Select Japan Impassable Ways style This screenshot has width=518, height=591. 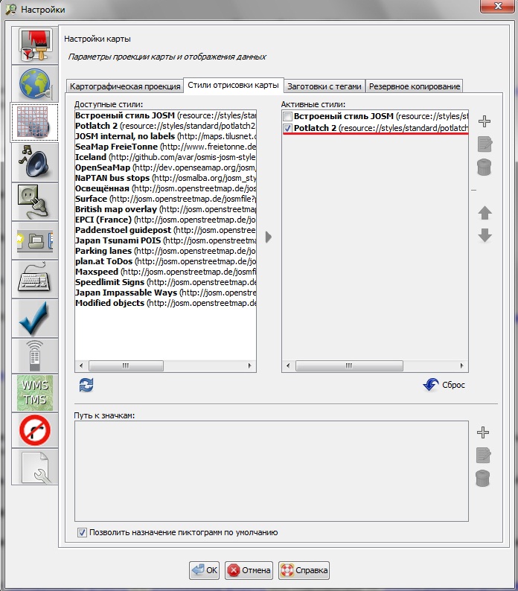tap(165, 293)
